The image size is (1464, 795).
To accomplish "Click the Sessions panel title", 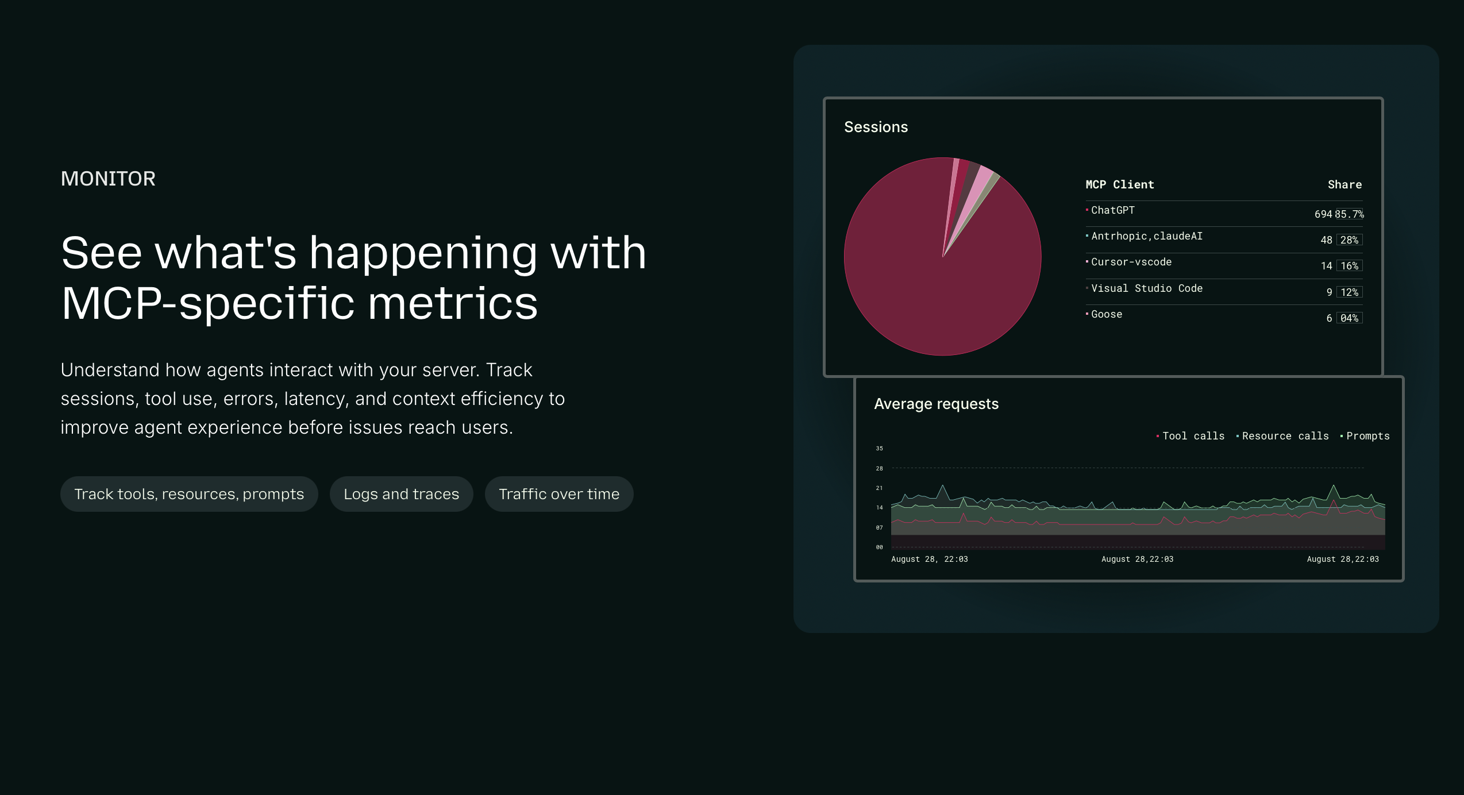I will pyautogui.click(x=876, y=127).
